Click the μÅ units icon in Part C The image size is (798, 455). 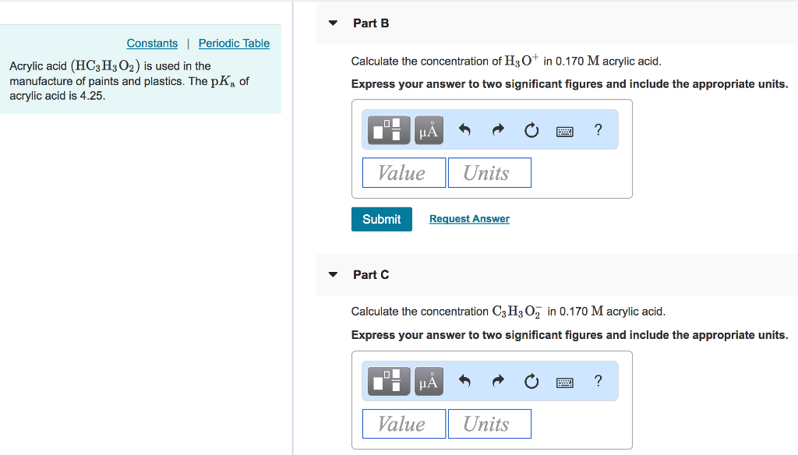429,381
